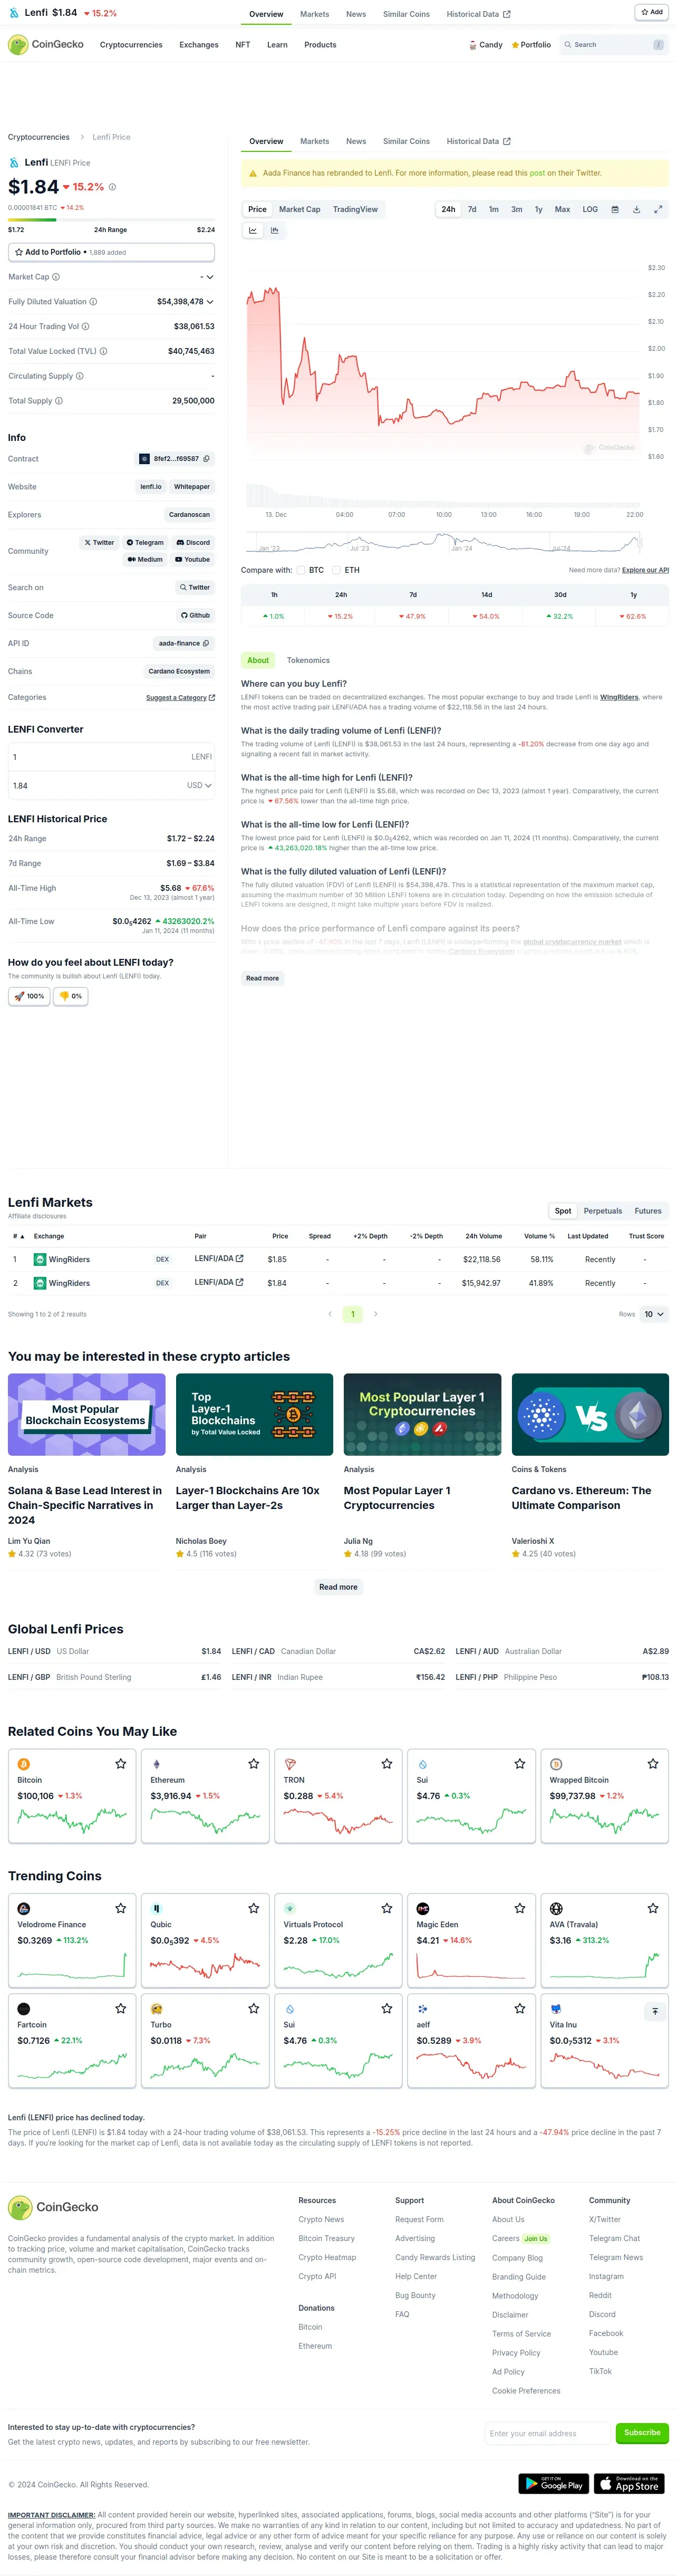The width and height of the screenshot is (677, 2576).
Task: Open Products nav menu
Action: tap(320, 45)
